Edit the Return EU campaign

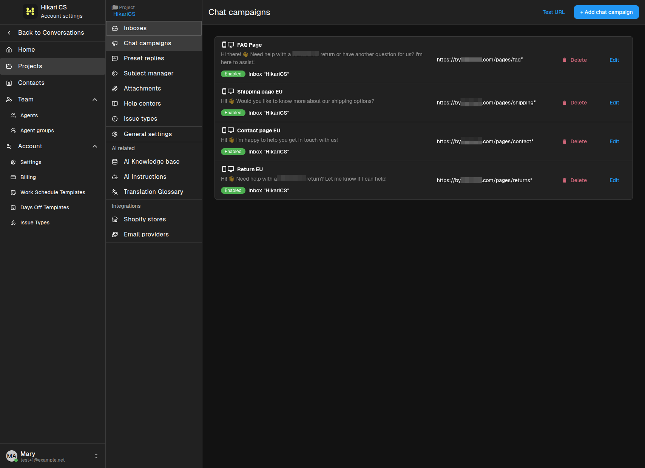pyautogui.click(x=614, y=180)
